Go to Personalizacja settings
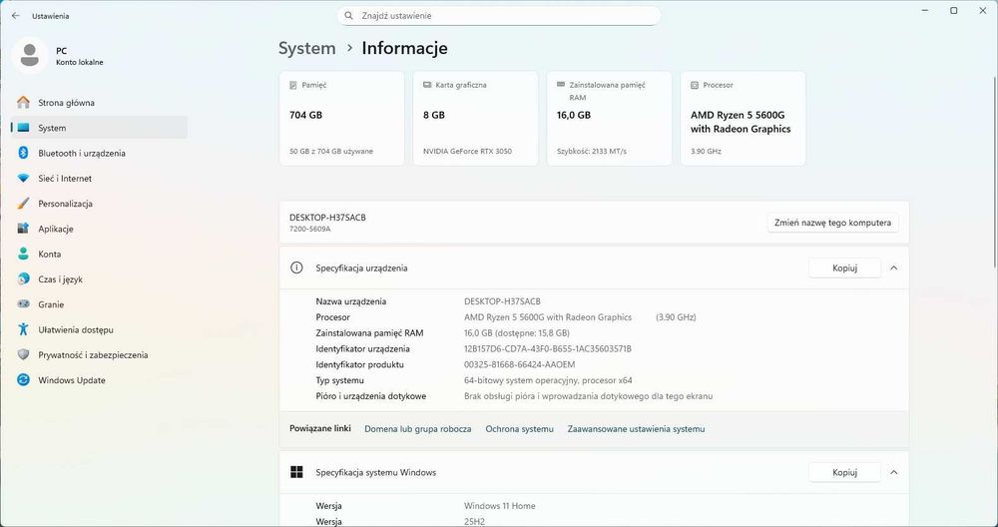The height and width of the screenshot is (527, 998). [x=99, y=204]
